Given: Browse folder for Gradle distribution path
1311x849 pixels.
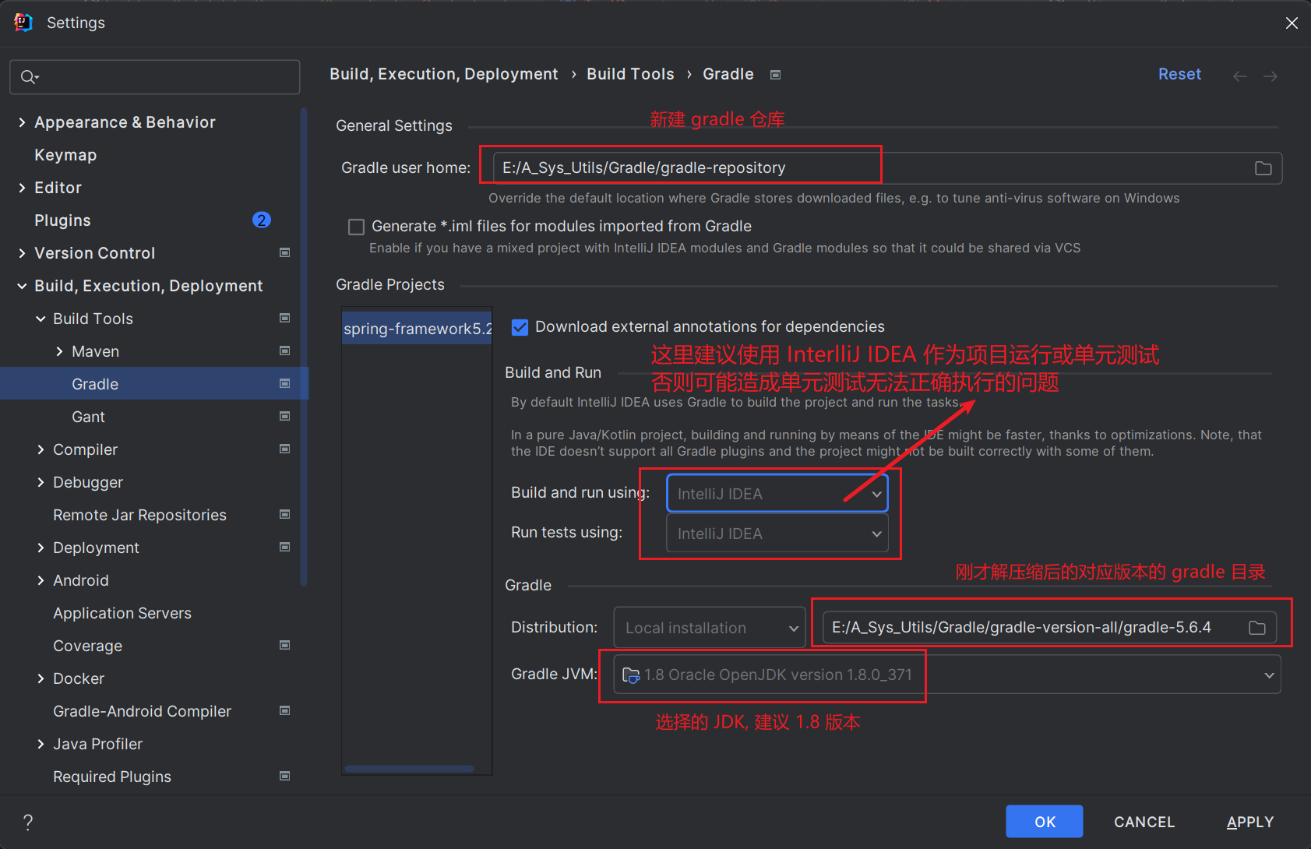Looking at the screenshot, I should click(x=1257, y=628).
